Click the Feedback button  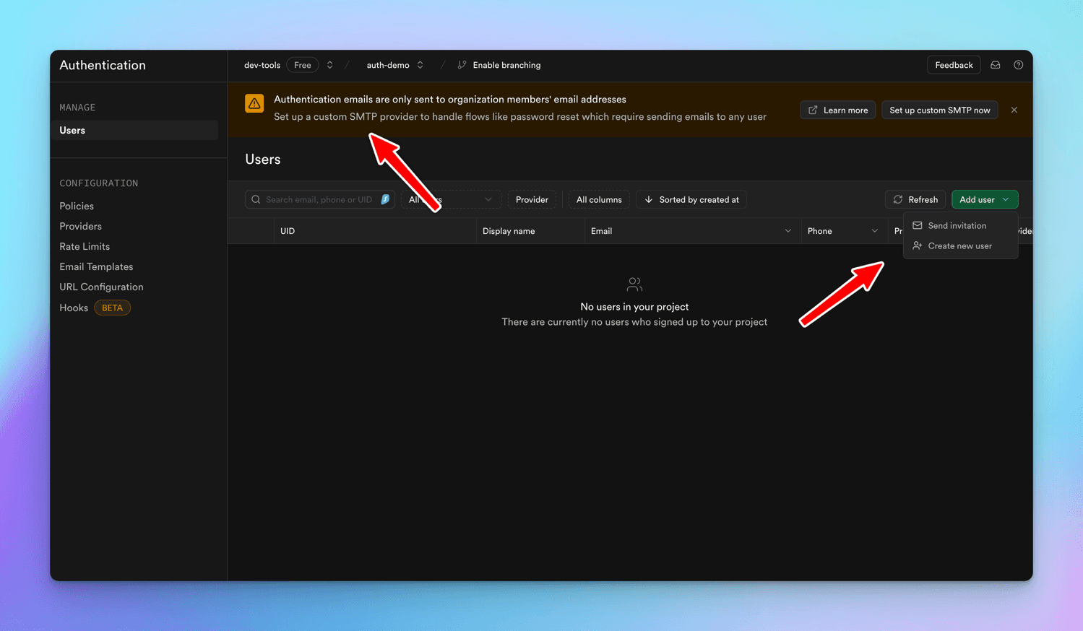click(954, 65)
